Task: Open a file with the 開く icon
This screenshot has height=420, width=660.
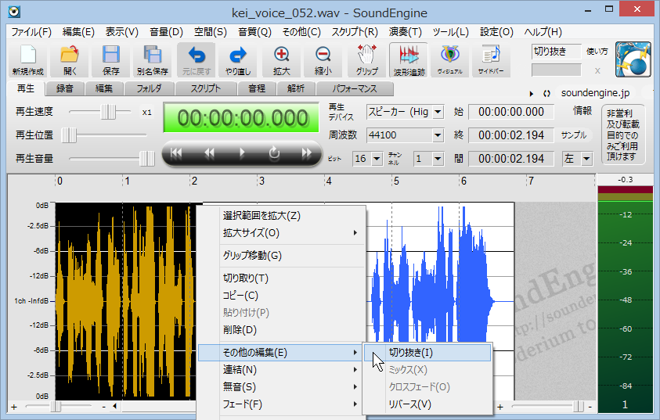Action: tap(70, 59)
